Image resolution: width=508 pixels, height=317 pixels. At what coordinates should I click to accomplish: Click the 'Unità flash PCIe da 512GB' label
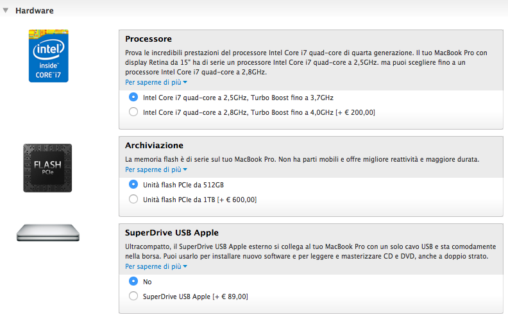point(185,185)
